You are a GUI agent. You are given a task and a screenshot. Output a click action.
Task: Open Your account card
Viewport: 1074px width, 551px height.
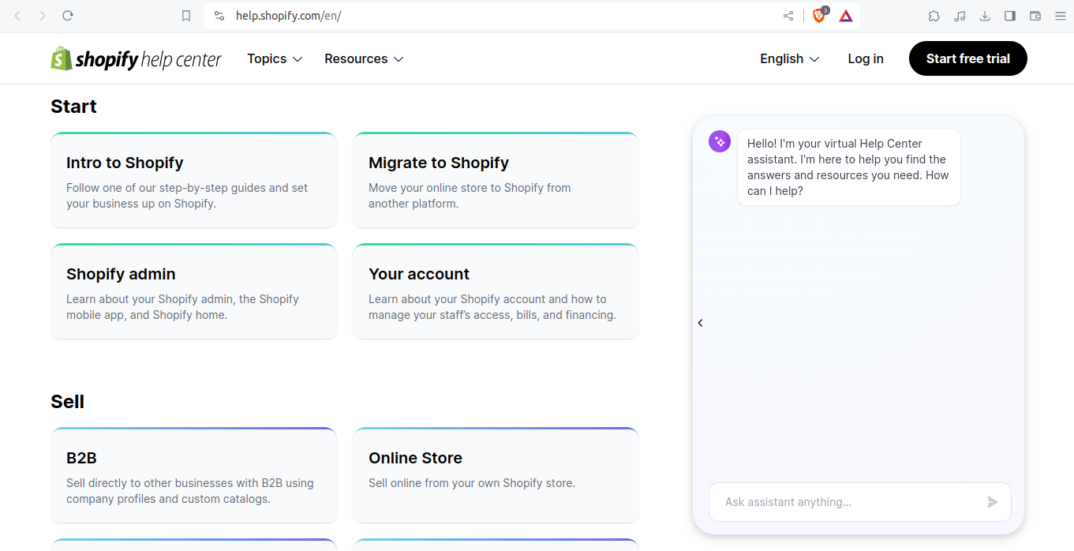(x=496, y=291)
